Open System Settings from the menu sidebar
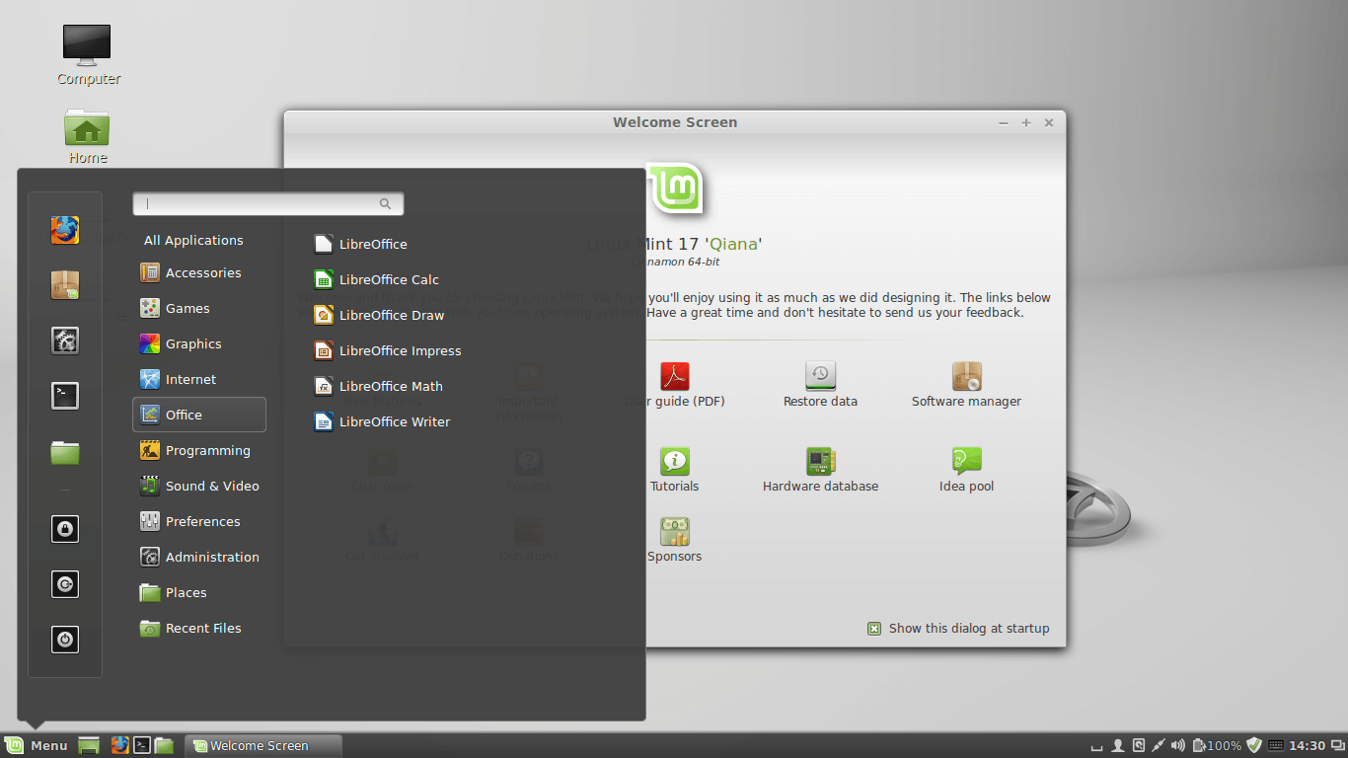The height and width of the screenshot is (758, 1348). (64, 341)
